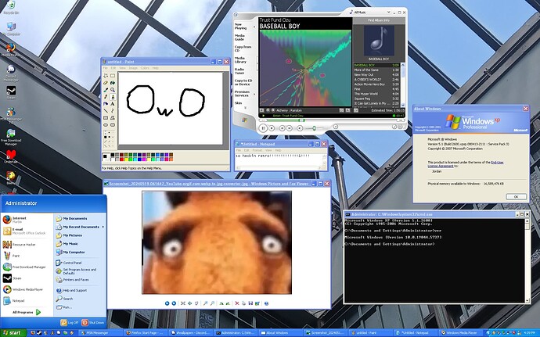Select the Rectangle shape tool in Paint
The image size is (540, 337).
(106, 118)
